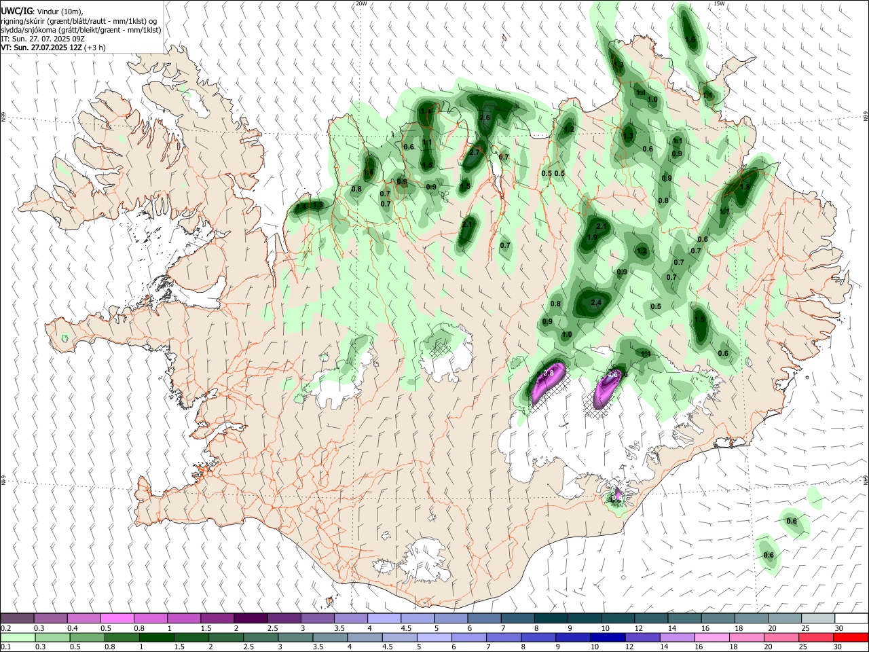Click the 2.6 precipitation value
869x652 pixels.
[x=485, y=118]
